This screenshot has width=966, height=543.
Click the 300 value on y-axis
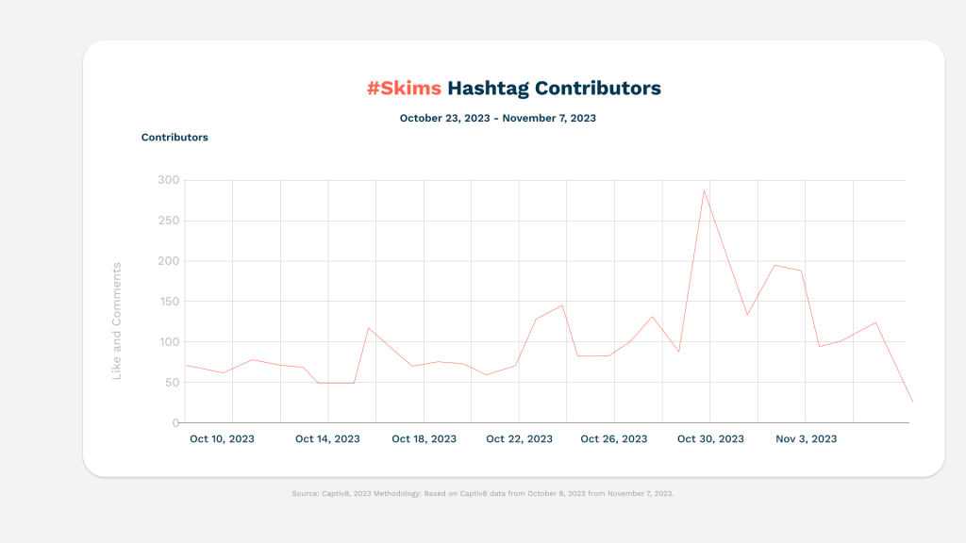click(x=168, y=180)
